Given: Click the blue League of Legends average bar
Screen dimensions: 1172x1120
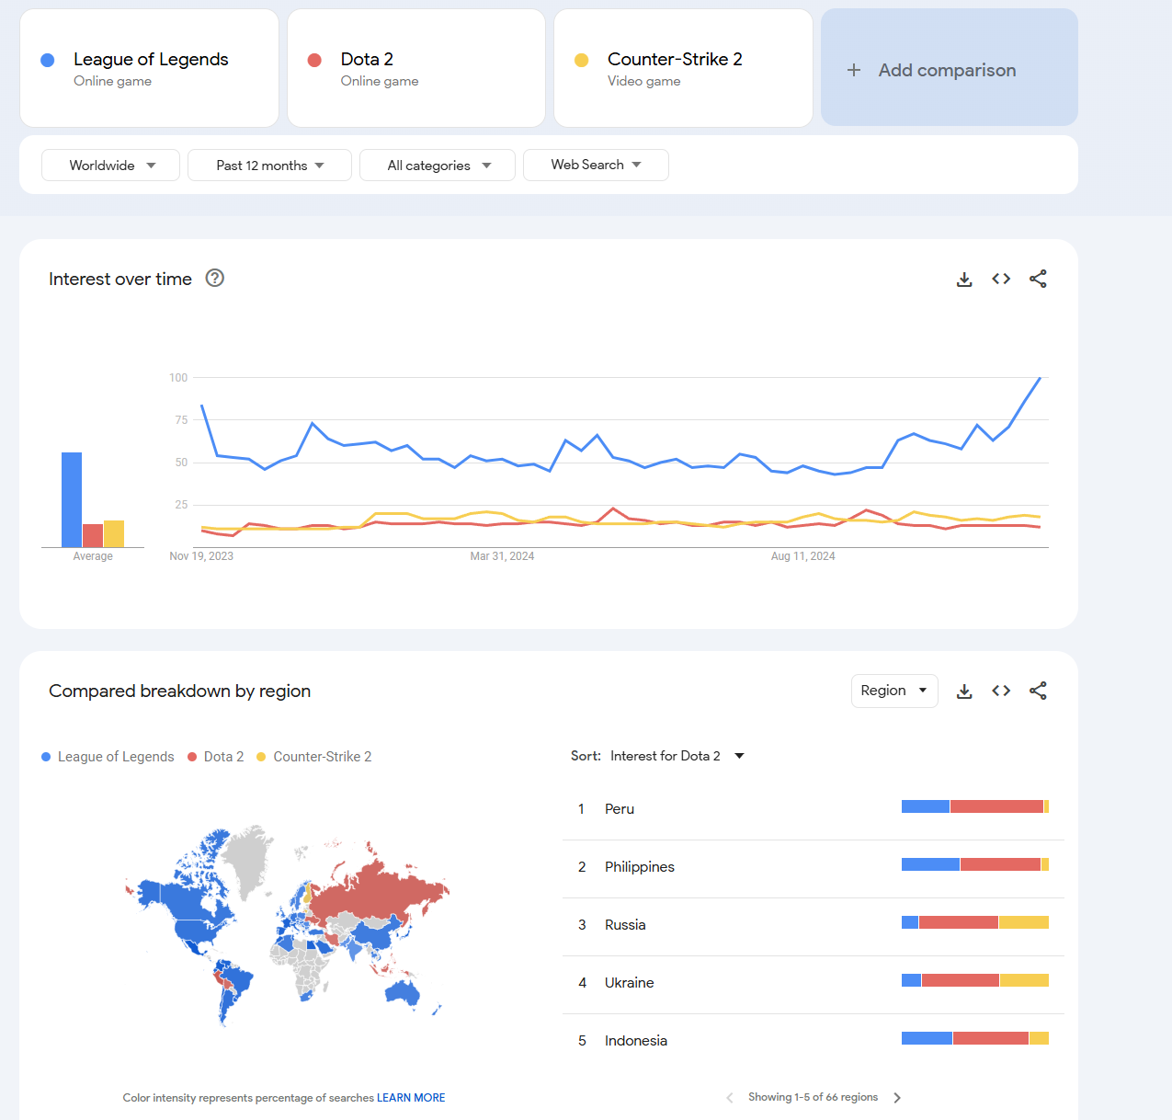Looking at the screenshot, I should 72,499.
